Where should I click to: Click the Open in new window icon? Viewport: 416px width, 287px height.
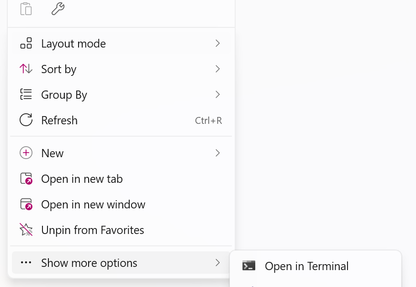tap(26, 204)
